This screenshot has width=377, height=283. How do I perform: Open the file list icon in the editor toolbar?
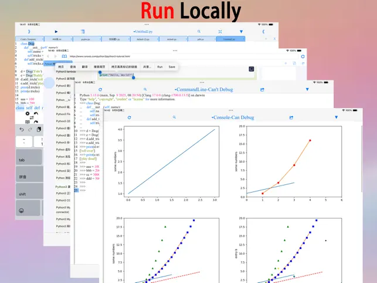tap(83, 32)
